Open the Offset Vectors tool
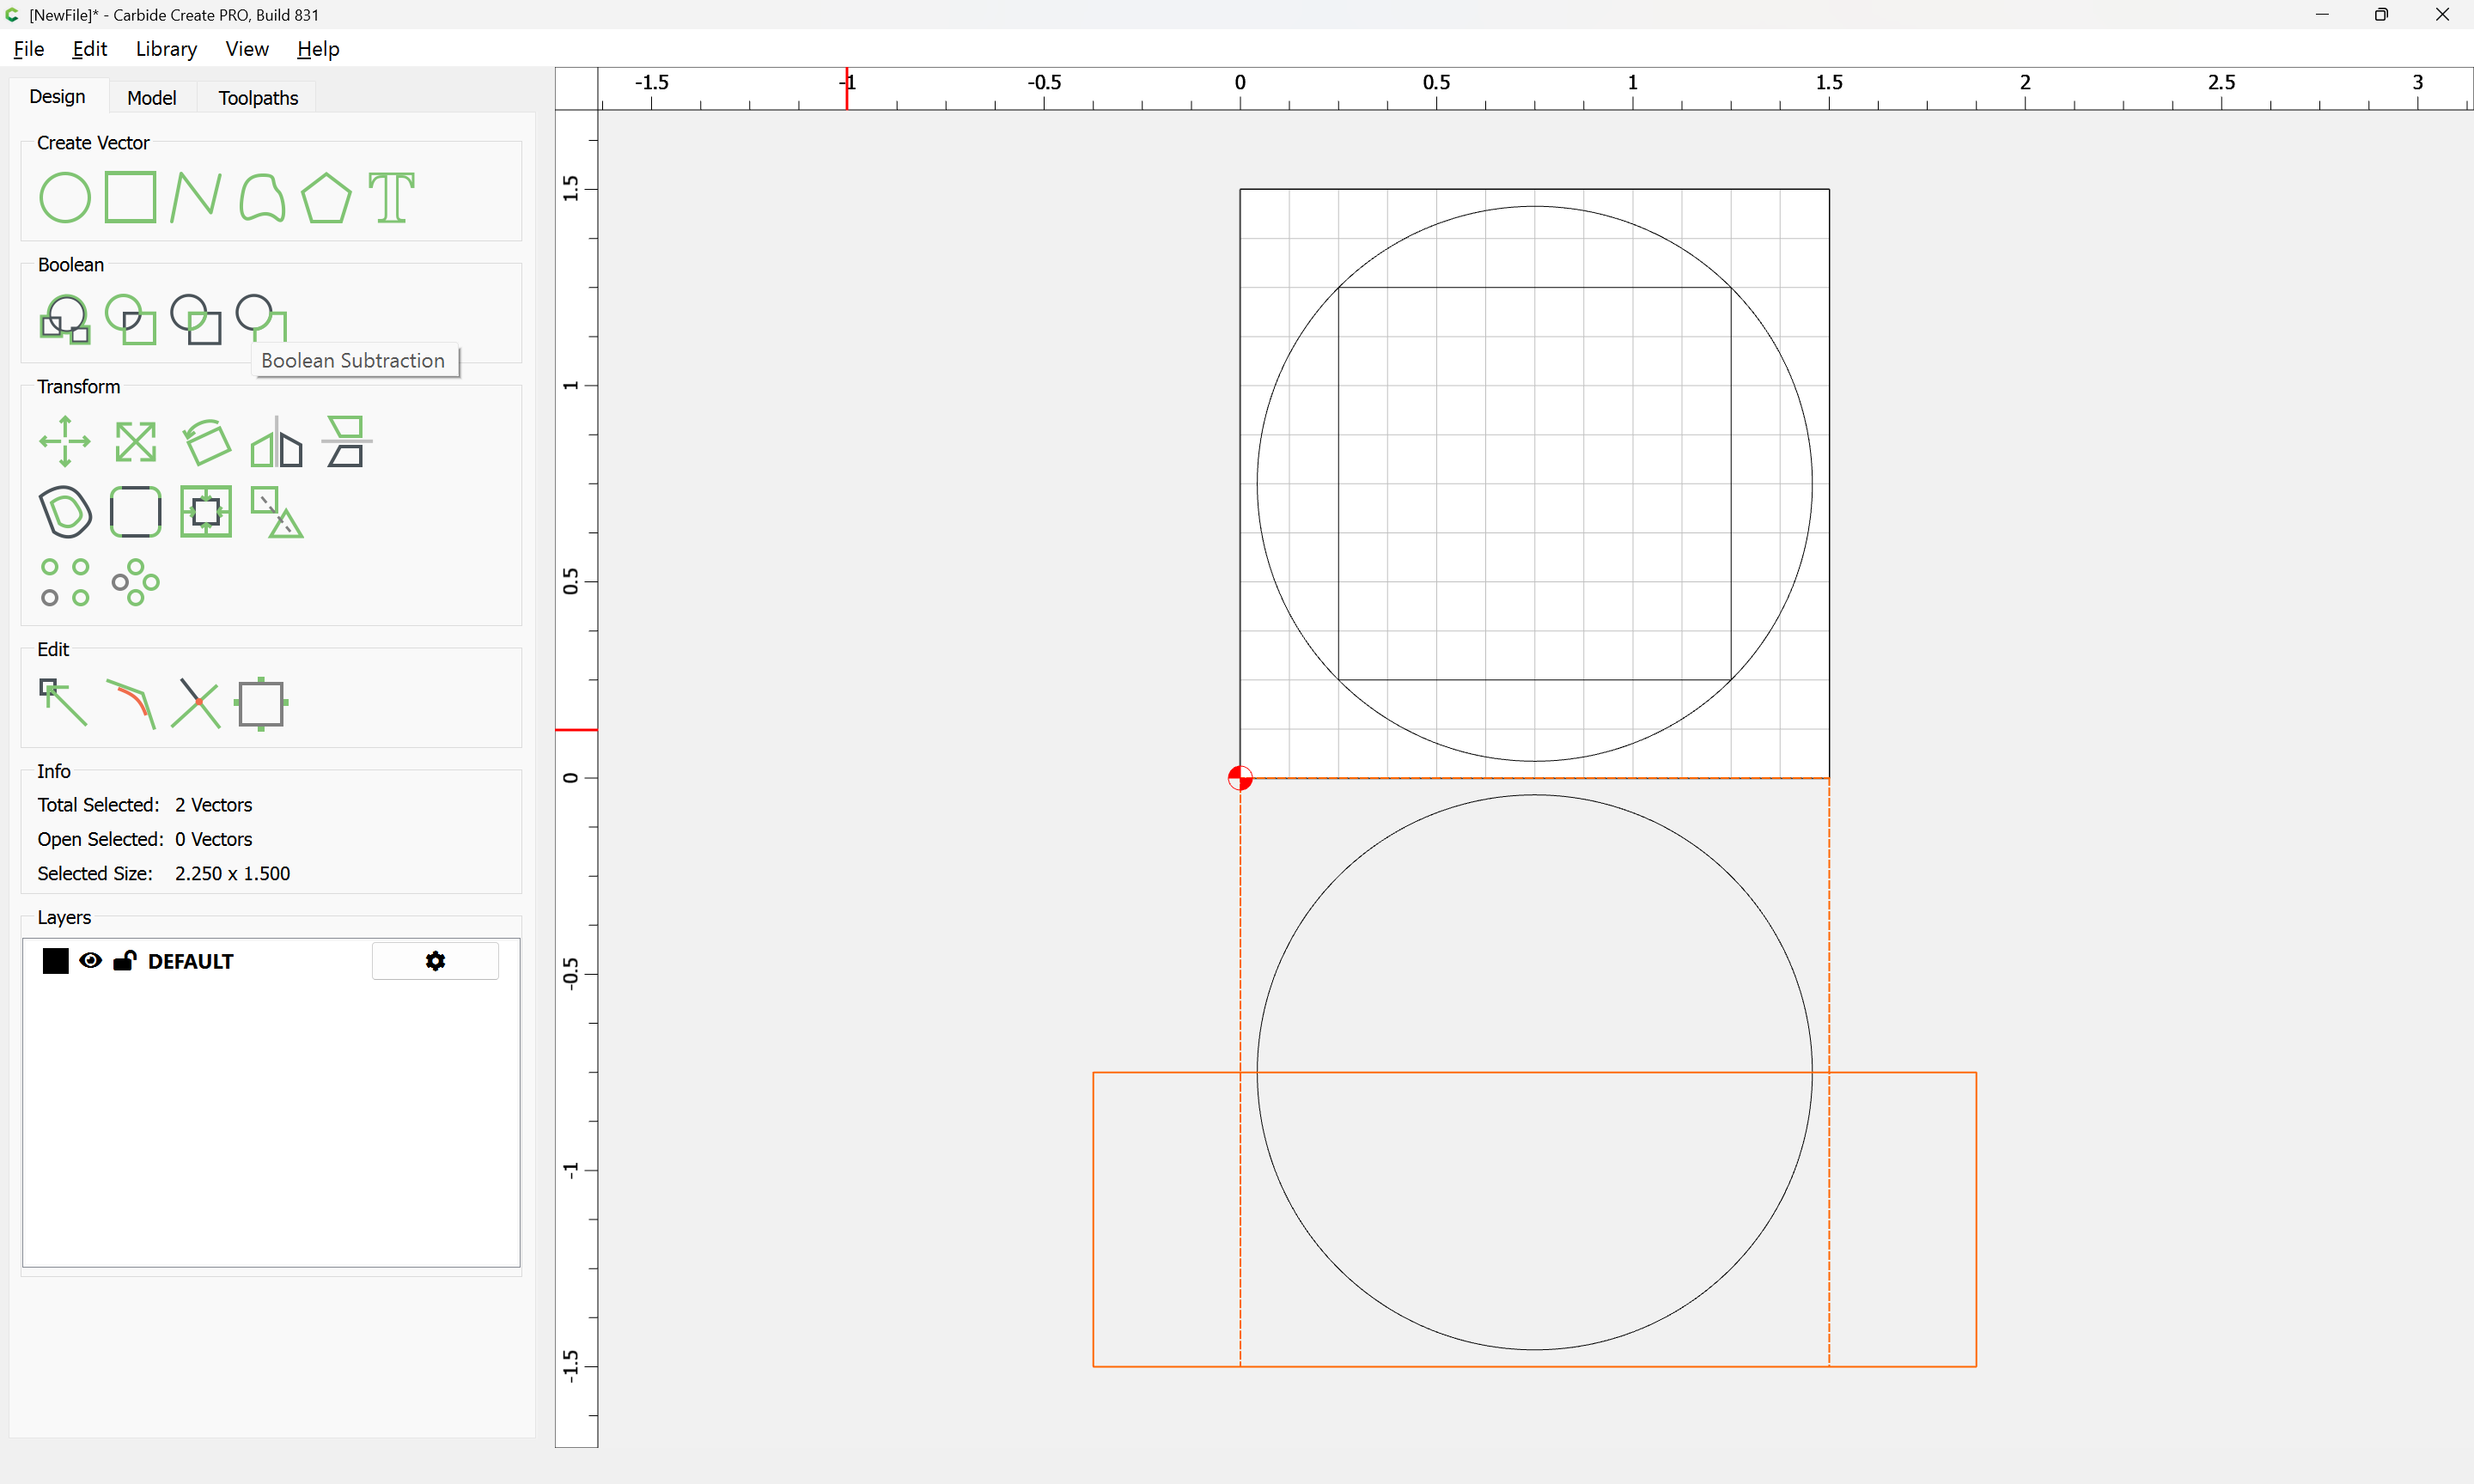The width and height of the screenshot is (2474, 1484). click(65, 512)
